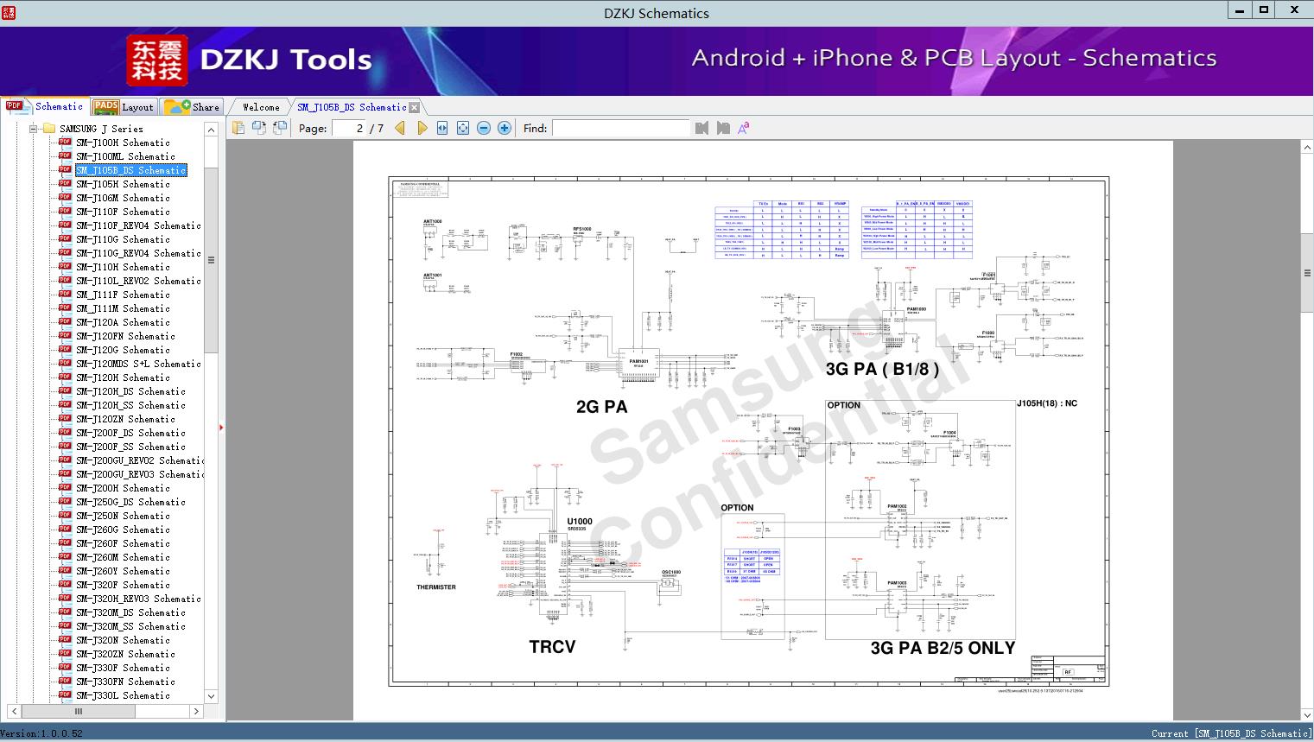This screenshot has width=1314, height=742.
Task: Open SM-J200F_SS Schematic in tree
Action: click(x=130, y=447)
